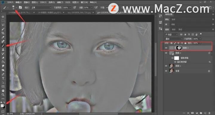This screenshot has height=115, width=215.
Task: Open the Edit Toolbar ellipsis
Action: [x=3, y=99]
